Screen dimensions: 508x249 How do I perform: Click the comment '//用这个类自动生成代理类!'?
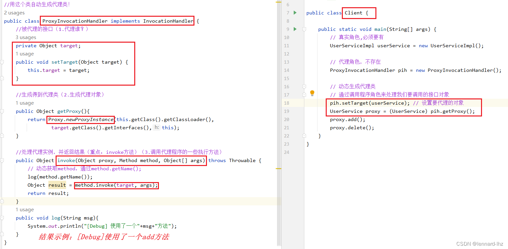(x=37, y=5)
